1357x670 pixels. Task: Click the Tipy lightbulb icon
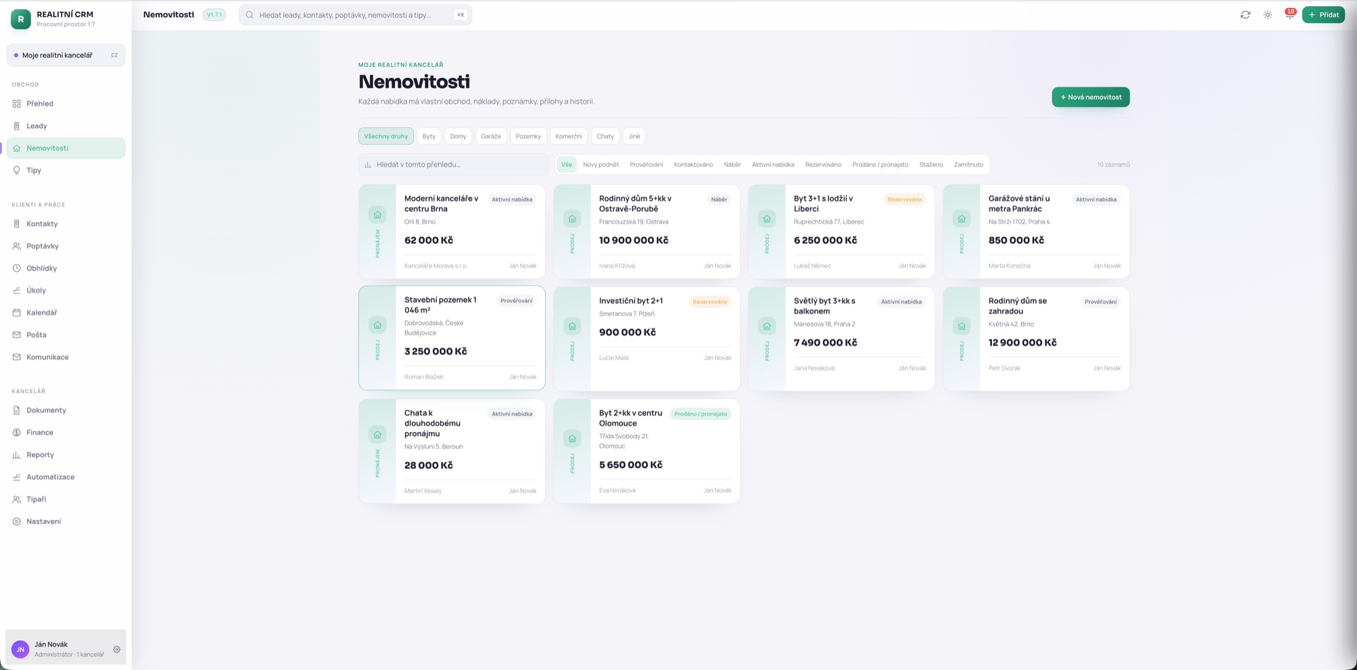click(17, 170)
